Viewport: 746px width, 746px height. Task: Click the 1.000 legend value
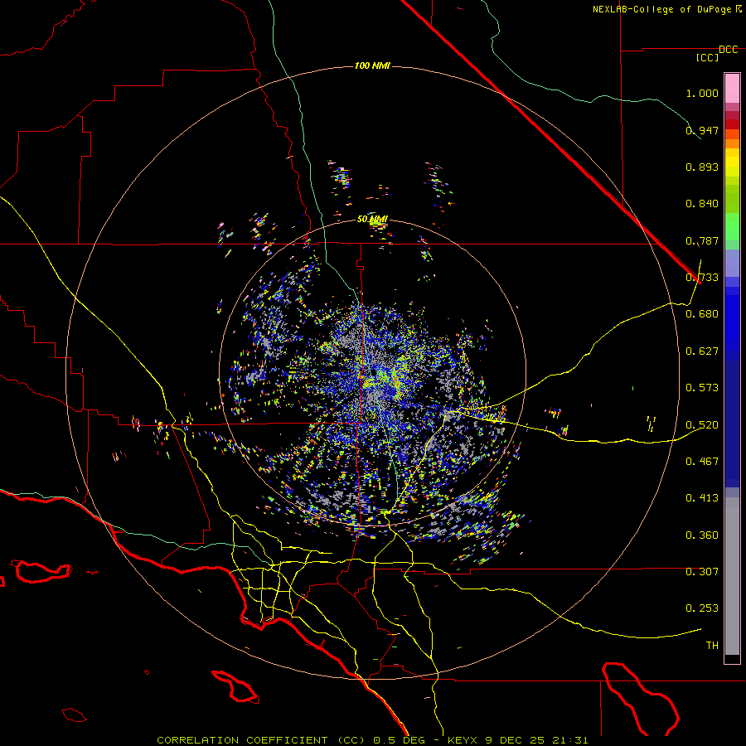pyautogui.click(x=702, y=93)
